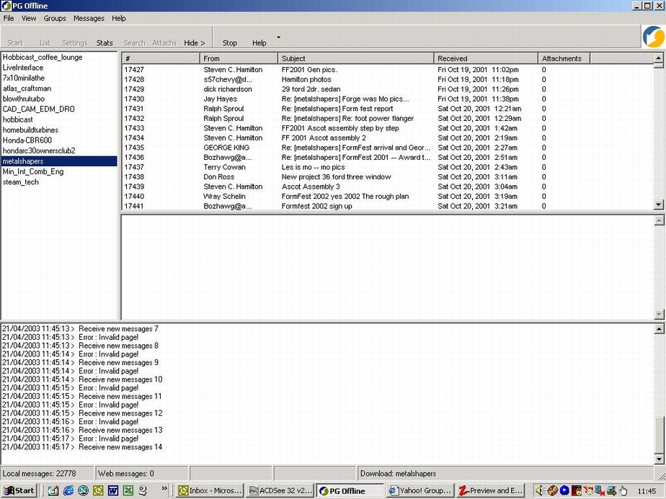This screenshot has width=666, height=499.
Task: Click Hide > to collapse the panel
Action: click(x=194, y=43)
